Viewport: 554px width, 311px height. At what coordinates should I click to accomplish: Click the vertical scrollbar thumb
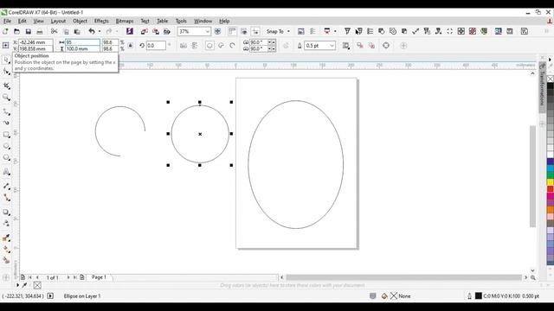coord(532,176)
